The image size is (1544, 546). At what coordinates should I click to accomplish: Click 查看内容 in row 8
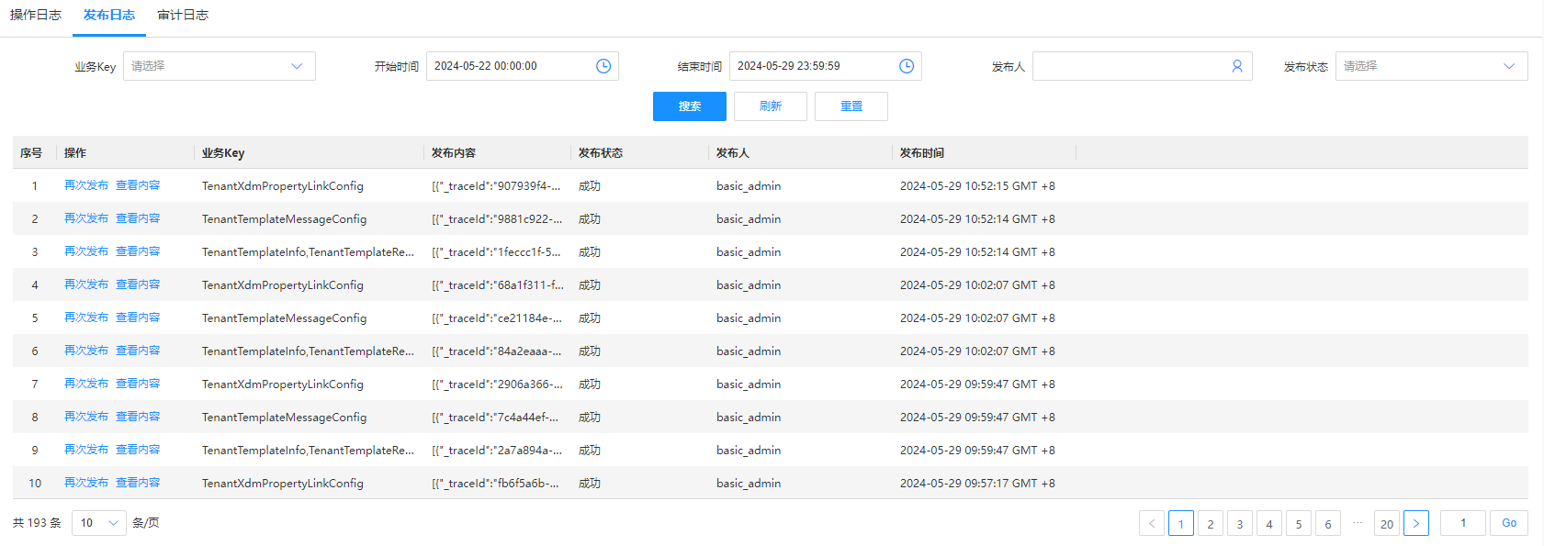coord(138,417)
